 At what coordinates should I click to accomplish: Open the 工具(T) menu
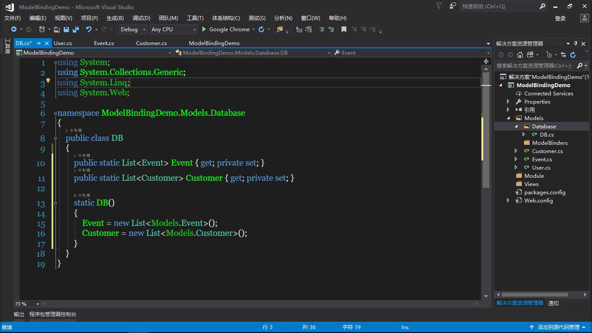click(x=195, y=18)
